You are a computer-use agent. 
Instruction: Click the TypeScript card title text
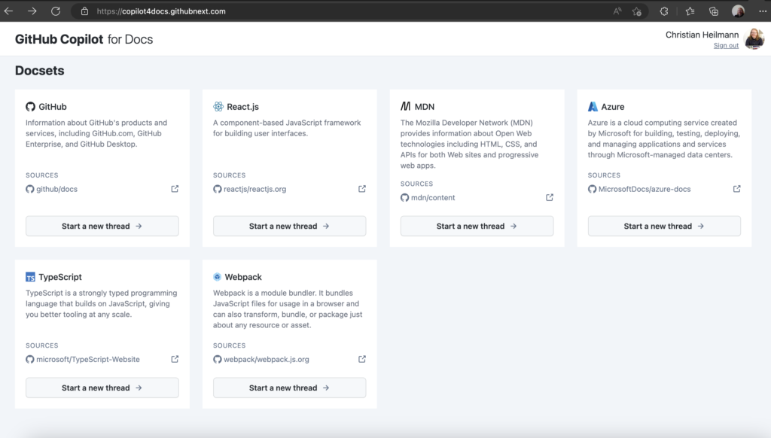[60, 277]
